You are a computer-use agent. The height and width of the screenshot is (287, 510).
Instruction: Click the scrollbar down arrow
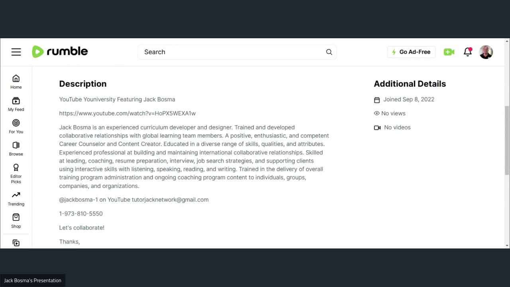point(507,246)
